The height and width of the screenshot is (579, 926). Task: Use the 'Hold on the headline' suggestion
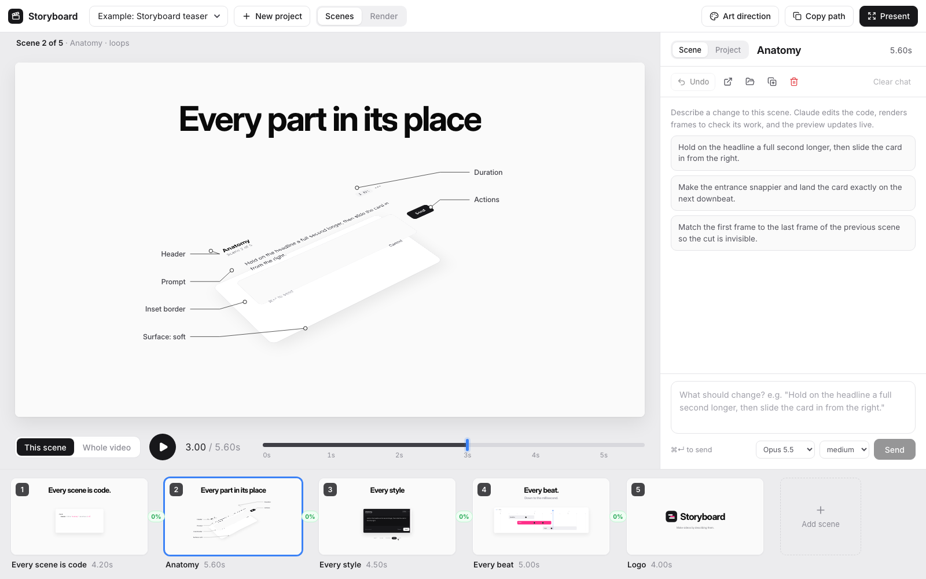(x=793, y=153)
